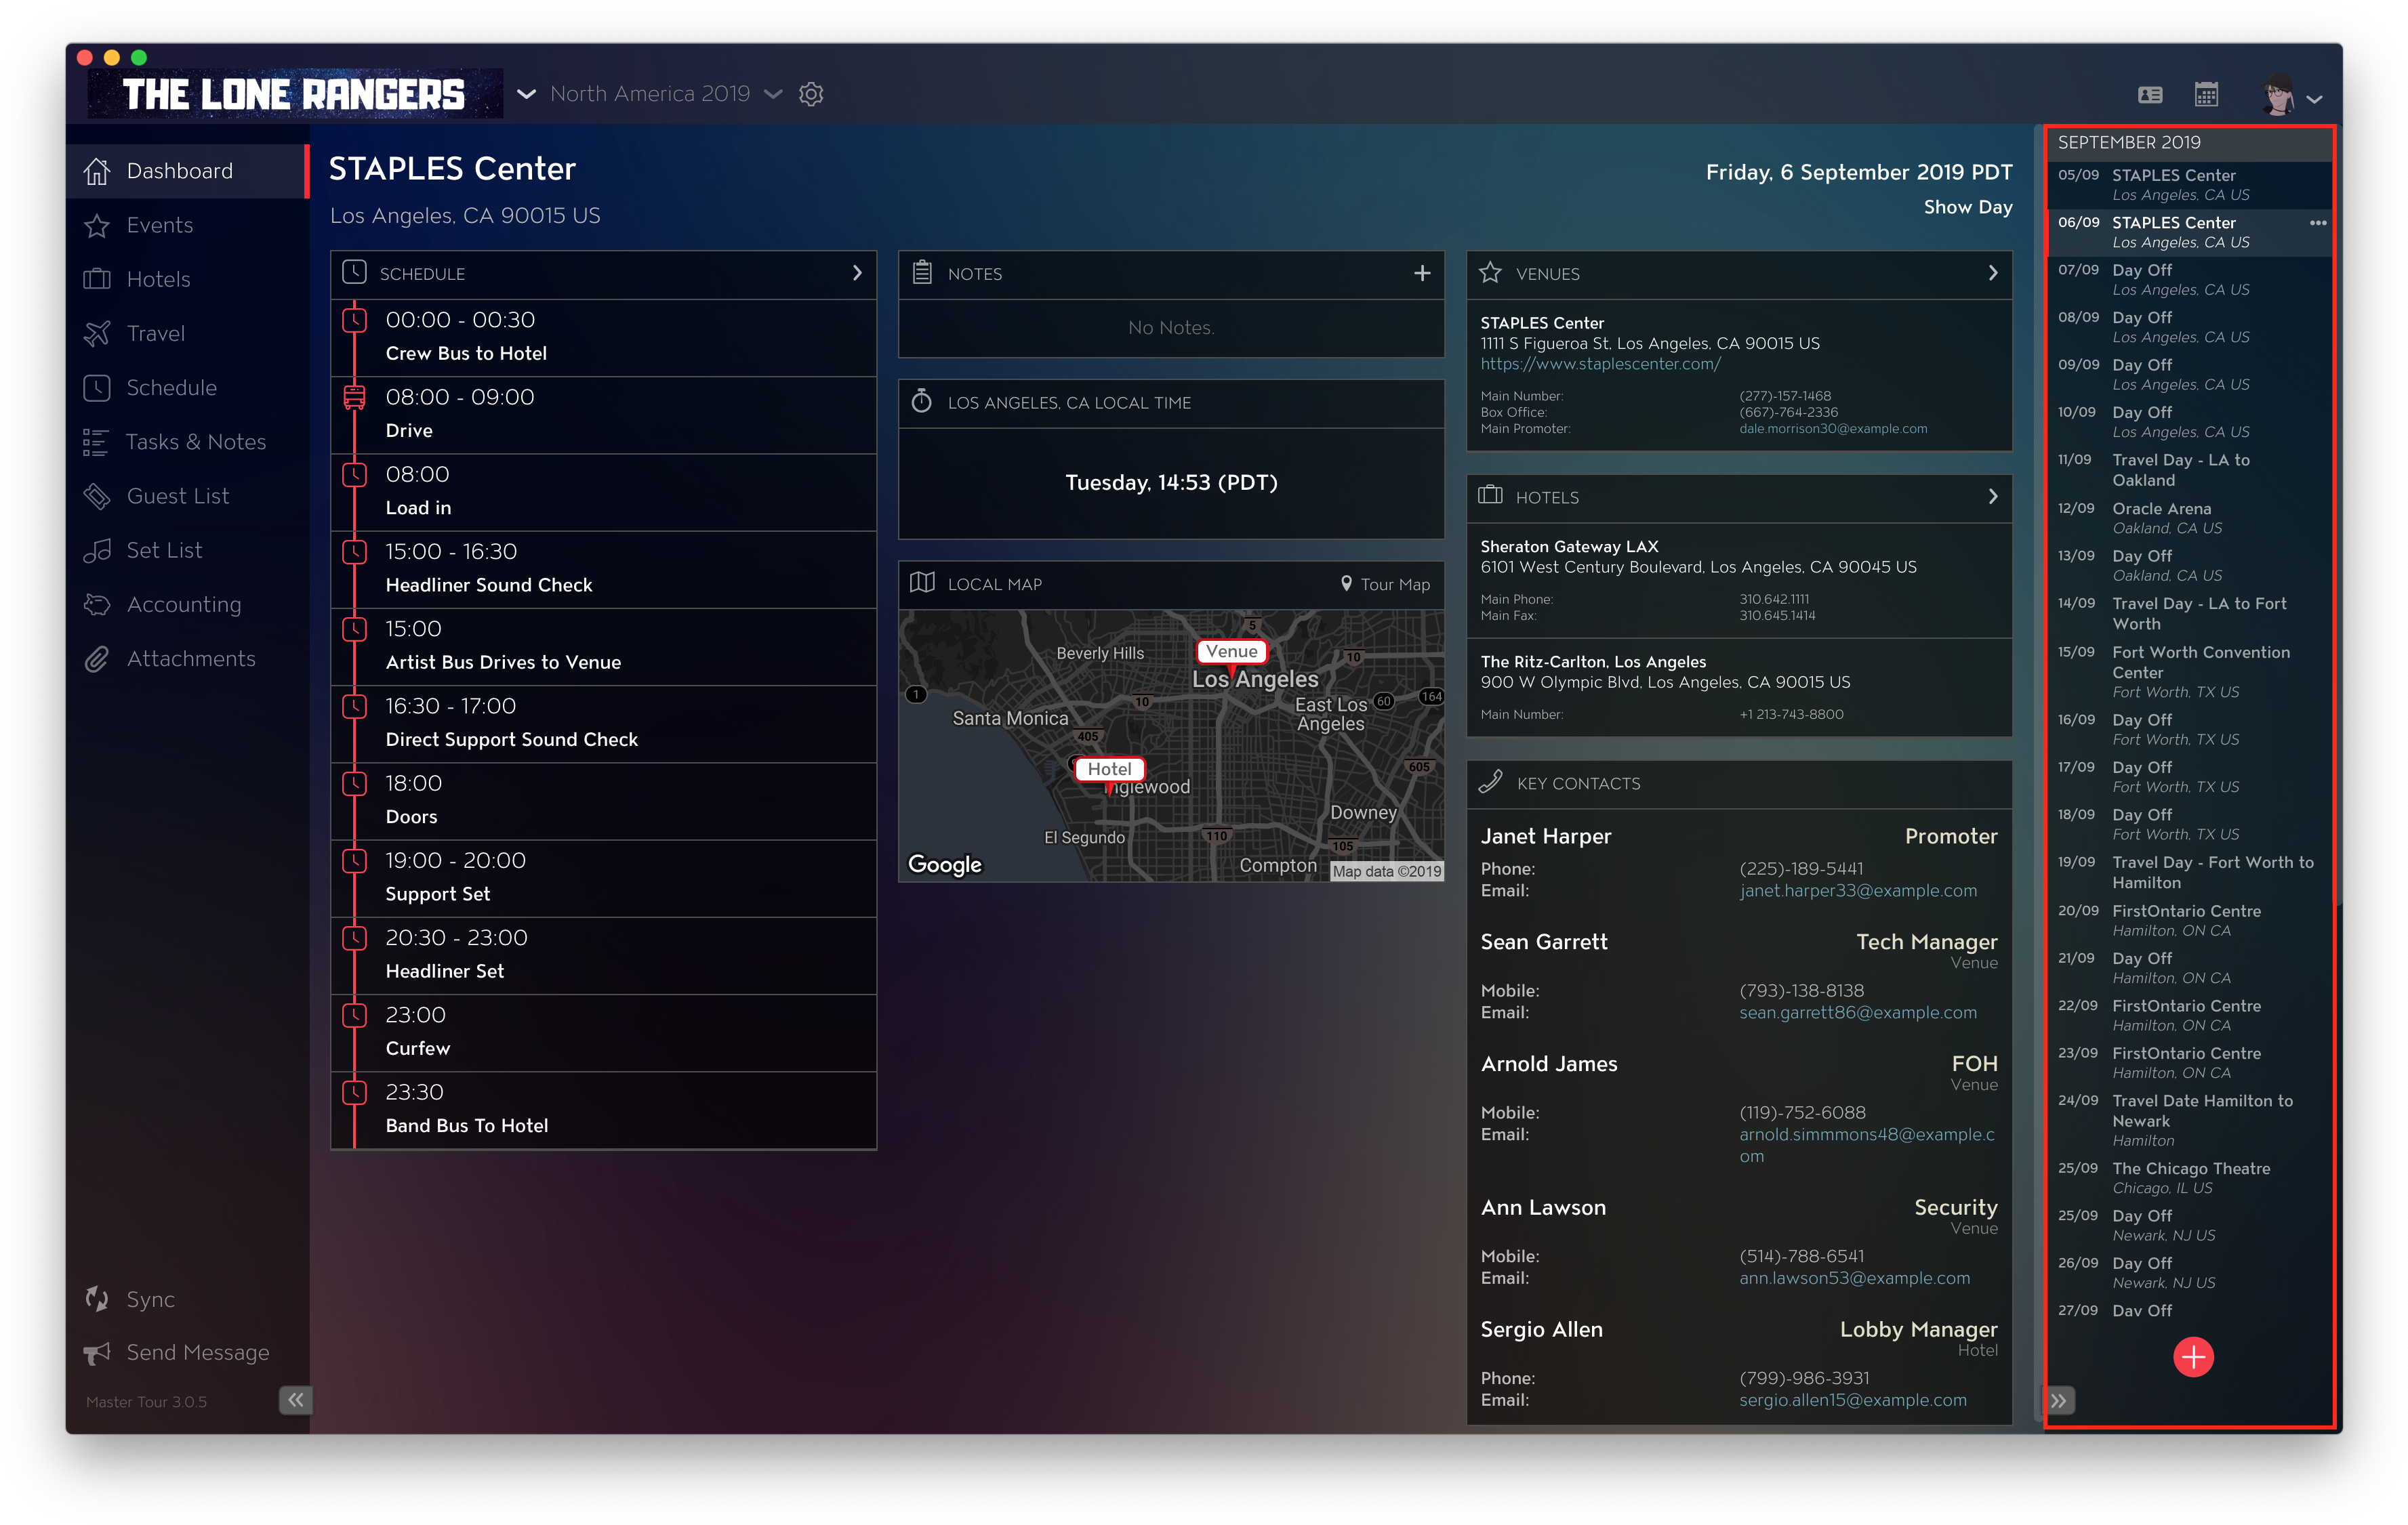Screen dimensions: 2408x1525
Task: Open Travel in sidebar
Action: (187, 333)
